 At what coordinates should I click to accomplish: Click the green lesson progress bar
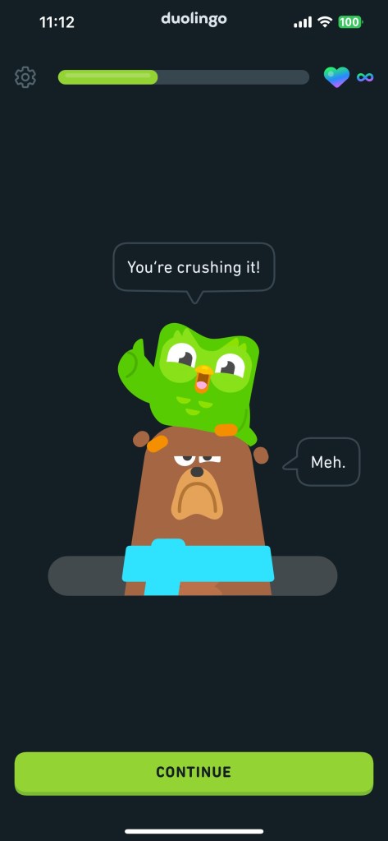108,77
